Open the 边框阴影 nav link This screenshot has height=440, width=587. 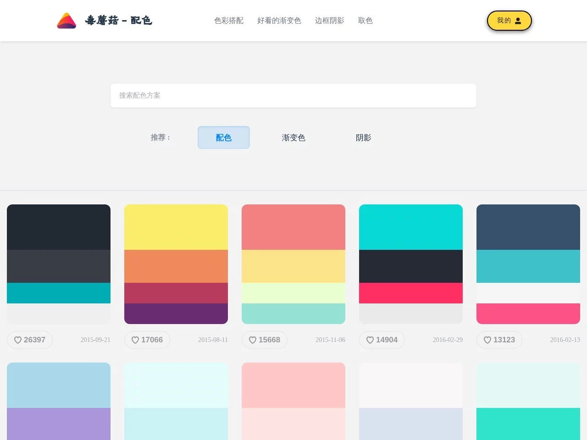click(329, 21)
